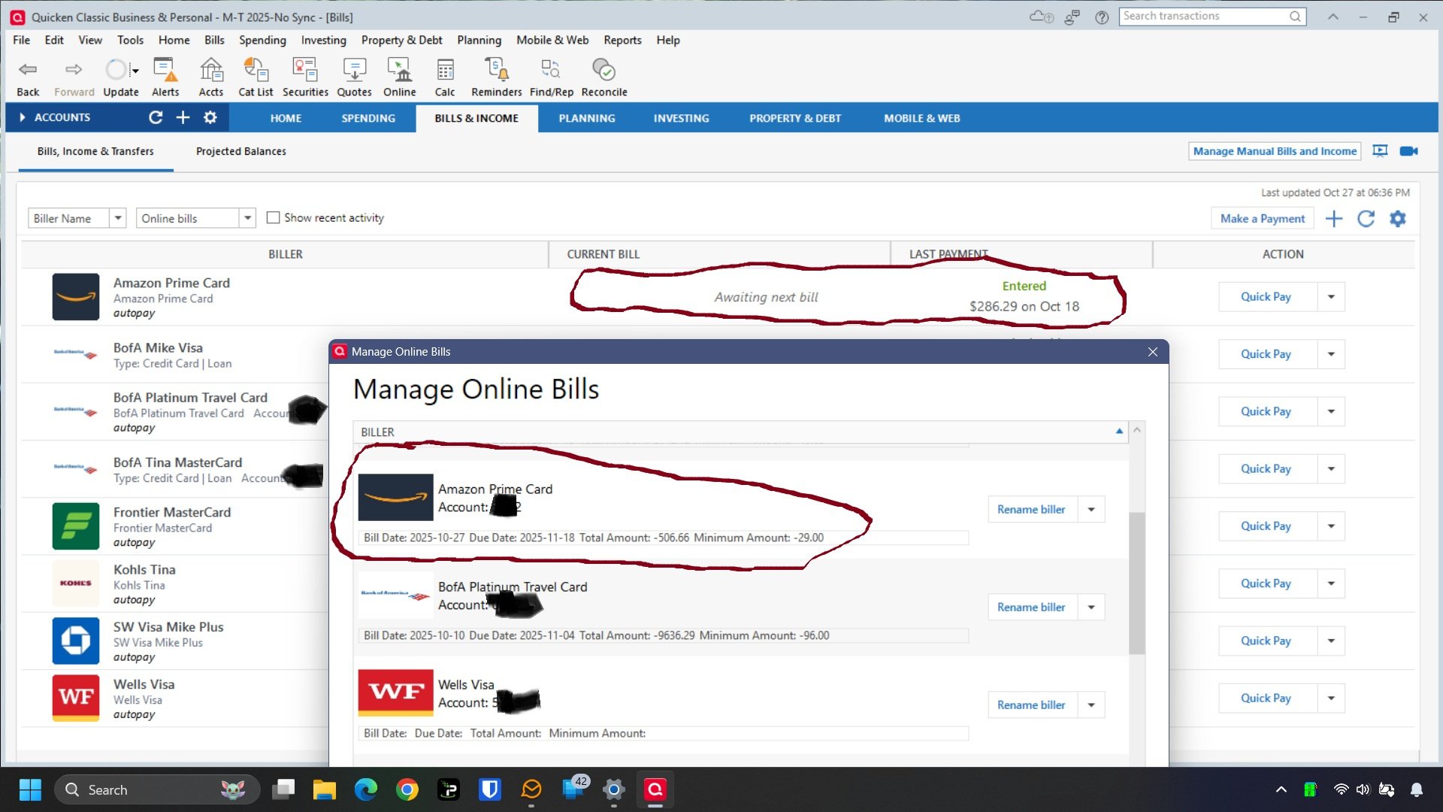This screenshot has height=812, width=1443.
Task: Open the Calc toolbar icon
Action: click(445, 75)
